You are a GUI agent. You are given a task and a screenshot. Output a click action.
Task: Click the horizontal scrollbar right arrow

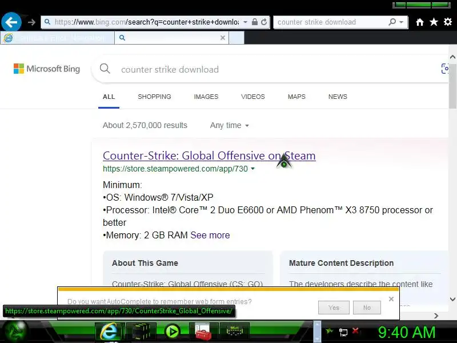[x=436, y=316]
